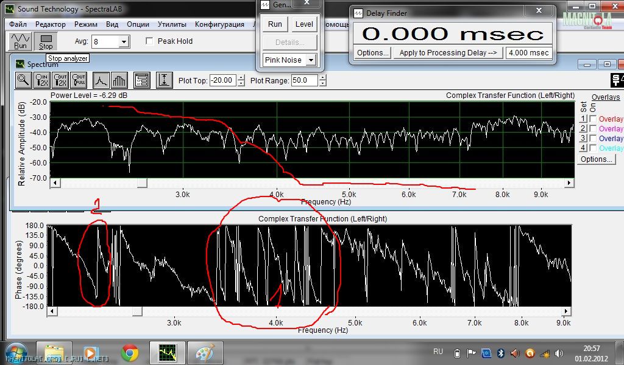Click the phase plot horizontal scrollbar thumb
Screen dimensions: 624x365
click(137, 311)
